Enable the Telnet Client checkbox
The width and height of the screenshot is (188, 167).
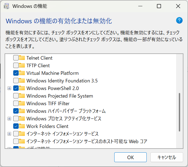[x=16, y=58]
